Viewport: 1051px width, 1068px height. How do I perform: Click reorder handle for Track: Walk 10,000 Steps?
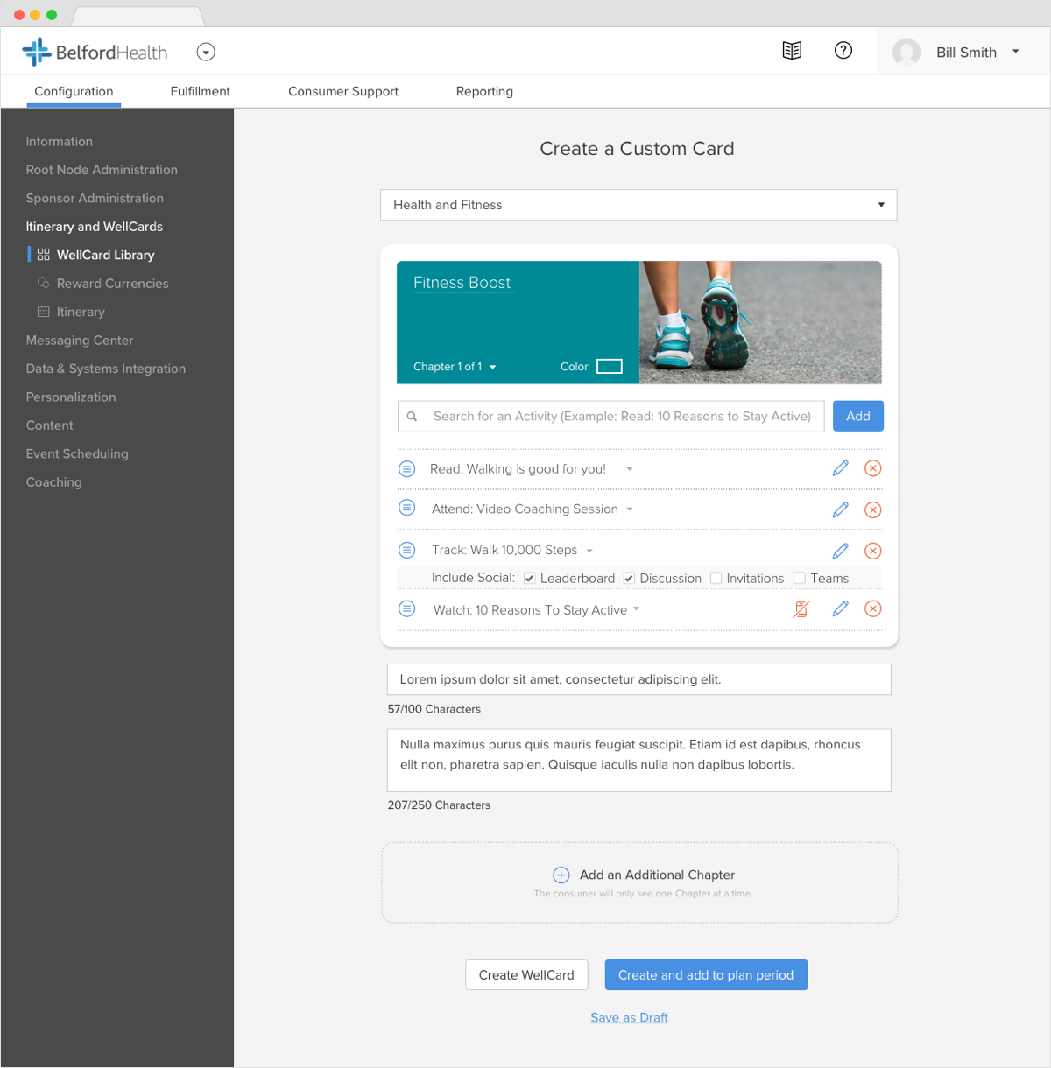[407, 550]
